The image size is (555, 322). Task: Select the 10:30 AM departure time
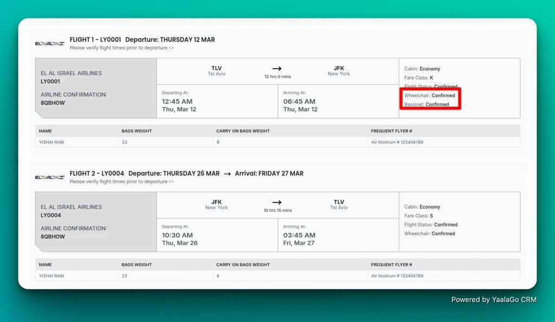click(x=177, y=235)
